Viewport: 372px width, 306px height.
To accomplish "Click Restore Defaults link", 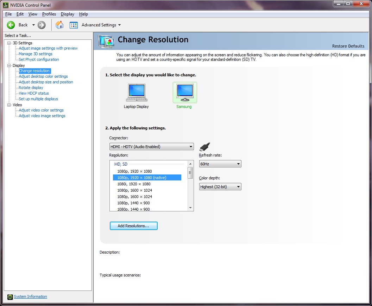I will 348,46.
